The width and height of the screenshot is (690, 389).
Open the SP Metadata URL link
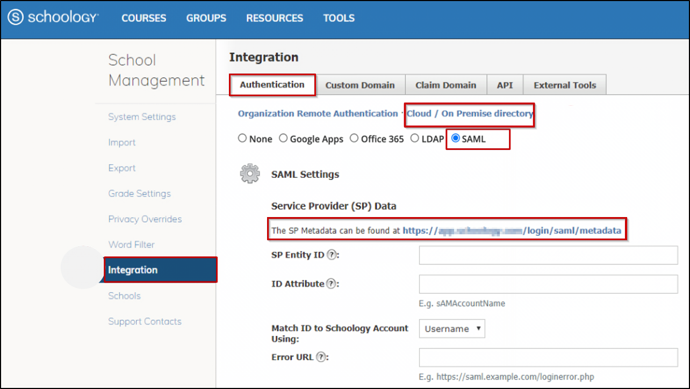click(x=511, y=229)
